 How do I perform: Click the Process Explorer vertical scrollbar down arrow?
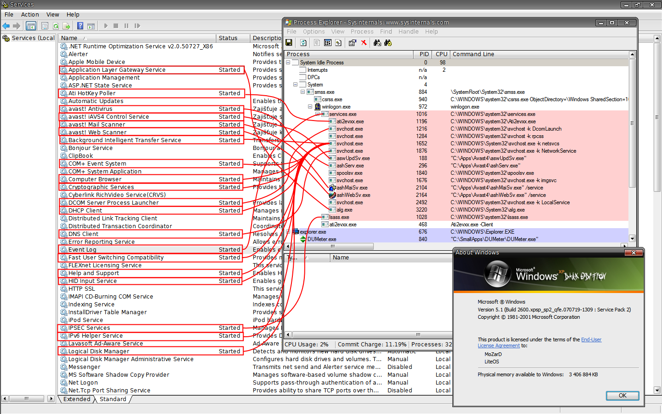point(632,238)
